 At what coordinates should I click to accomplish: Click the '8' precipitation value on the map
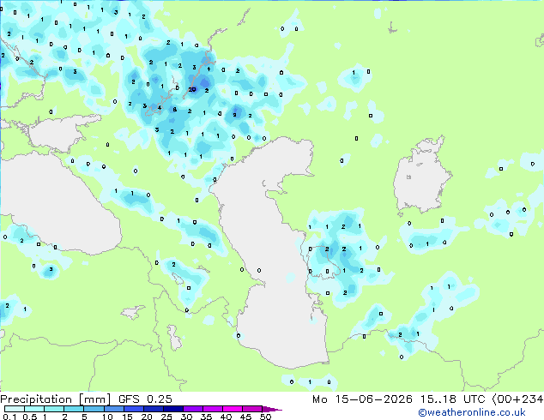(x=174, y=109)
